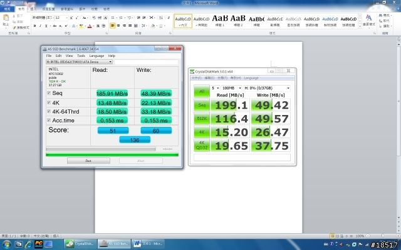Switch to CrystalDiskMark taskbar button
This screenshot has width=401, height=250.
(81, 244)
